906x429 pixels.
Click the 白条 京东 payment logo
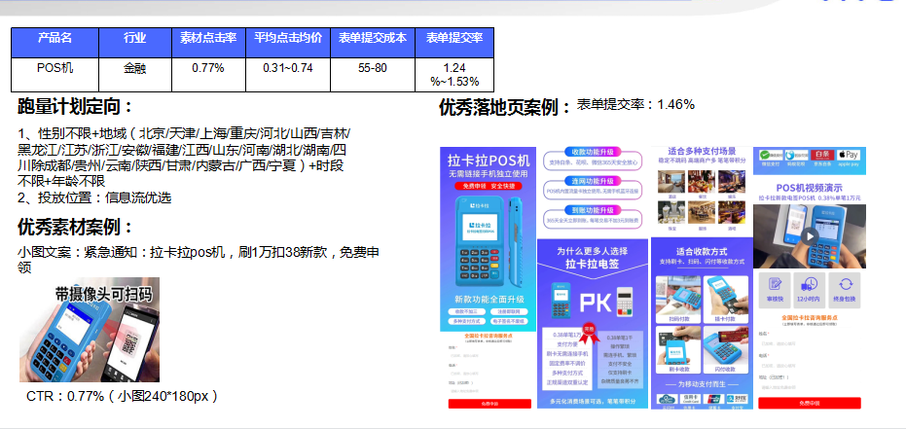[x=822, y=155]
